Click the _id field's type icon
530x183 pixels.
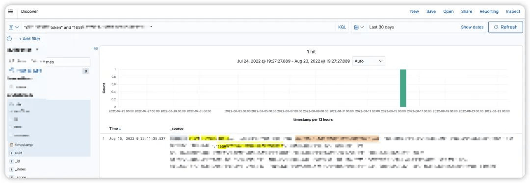pyautogui.click(x=11, y=161)
